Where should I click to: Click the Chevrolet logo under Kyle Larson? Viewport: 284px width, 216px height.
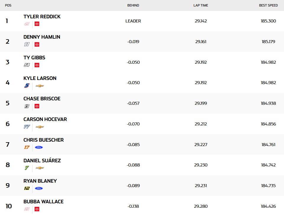point(40,86)
